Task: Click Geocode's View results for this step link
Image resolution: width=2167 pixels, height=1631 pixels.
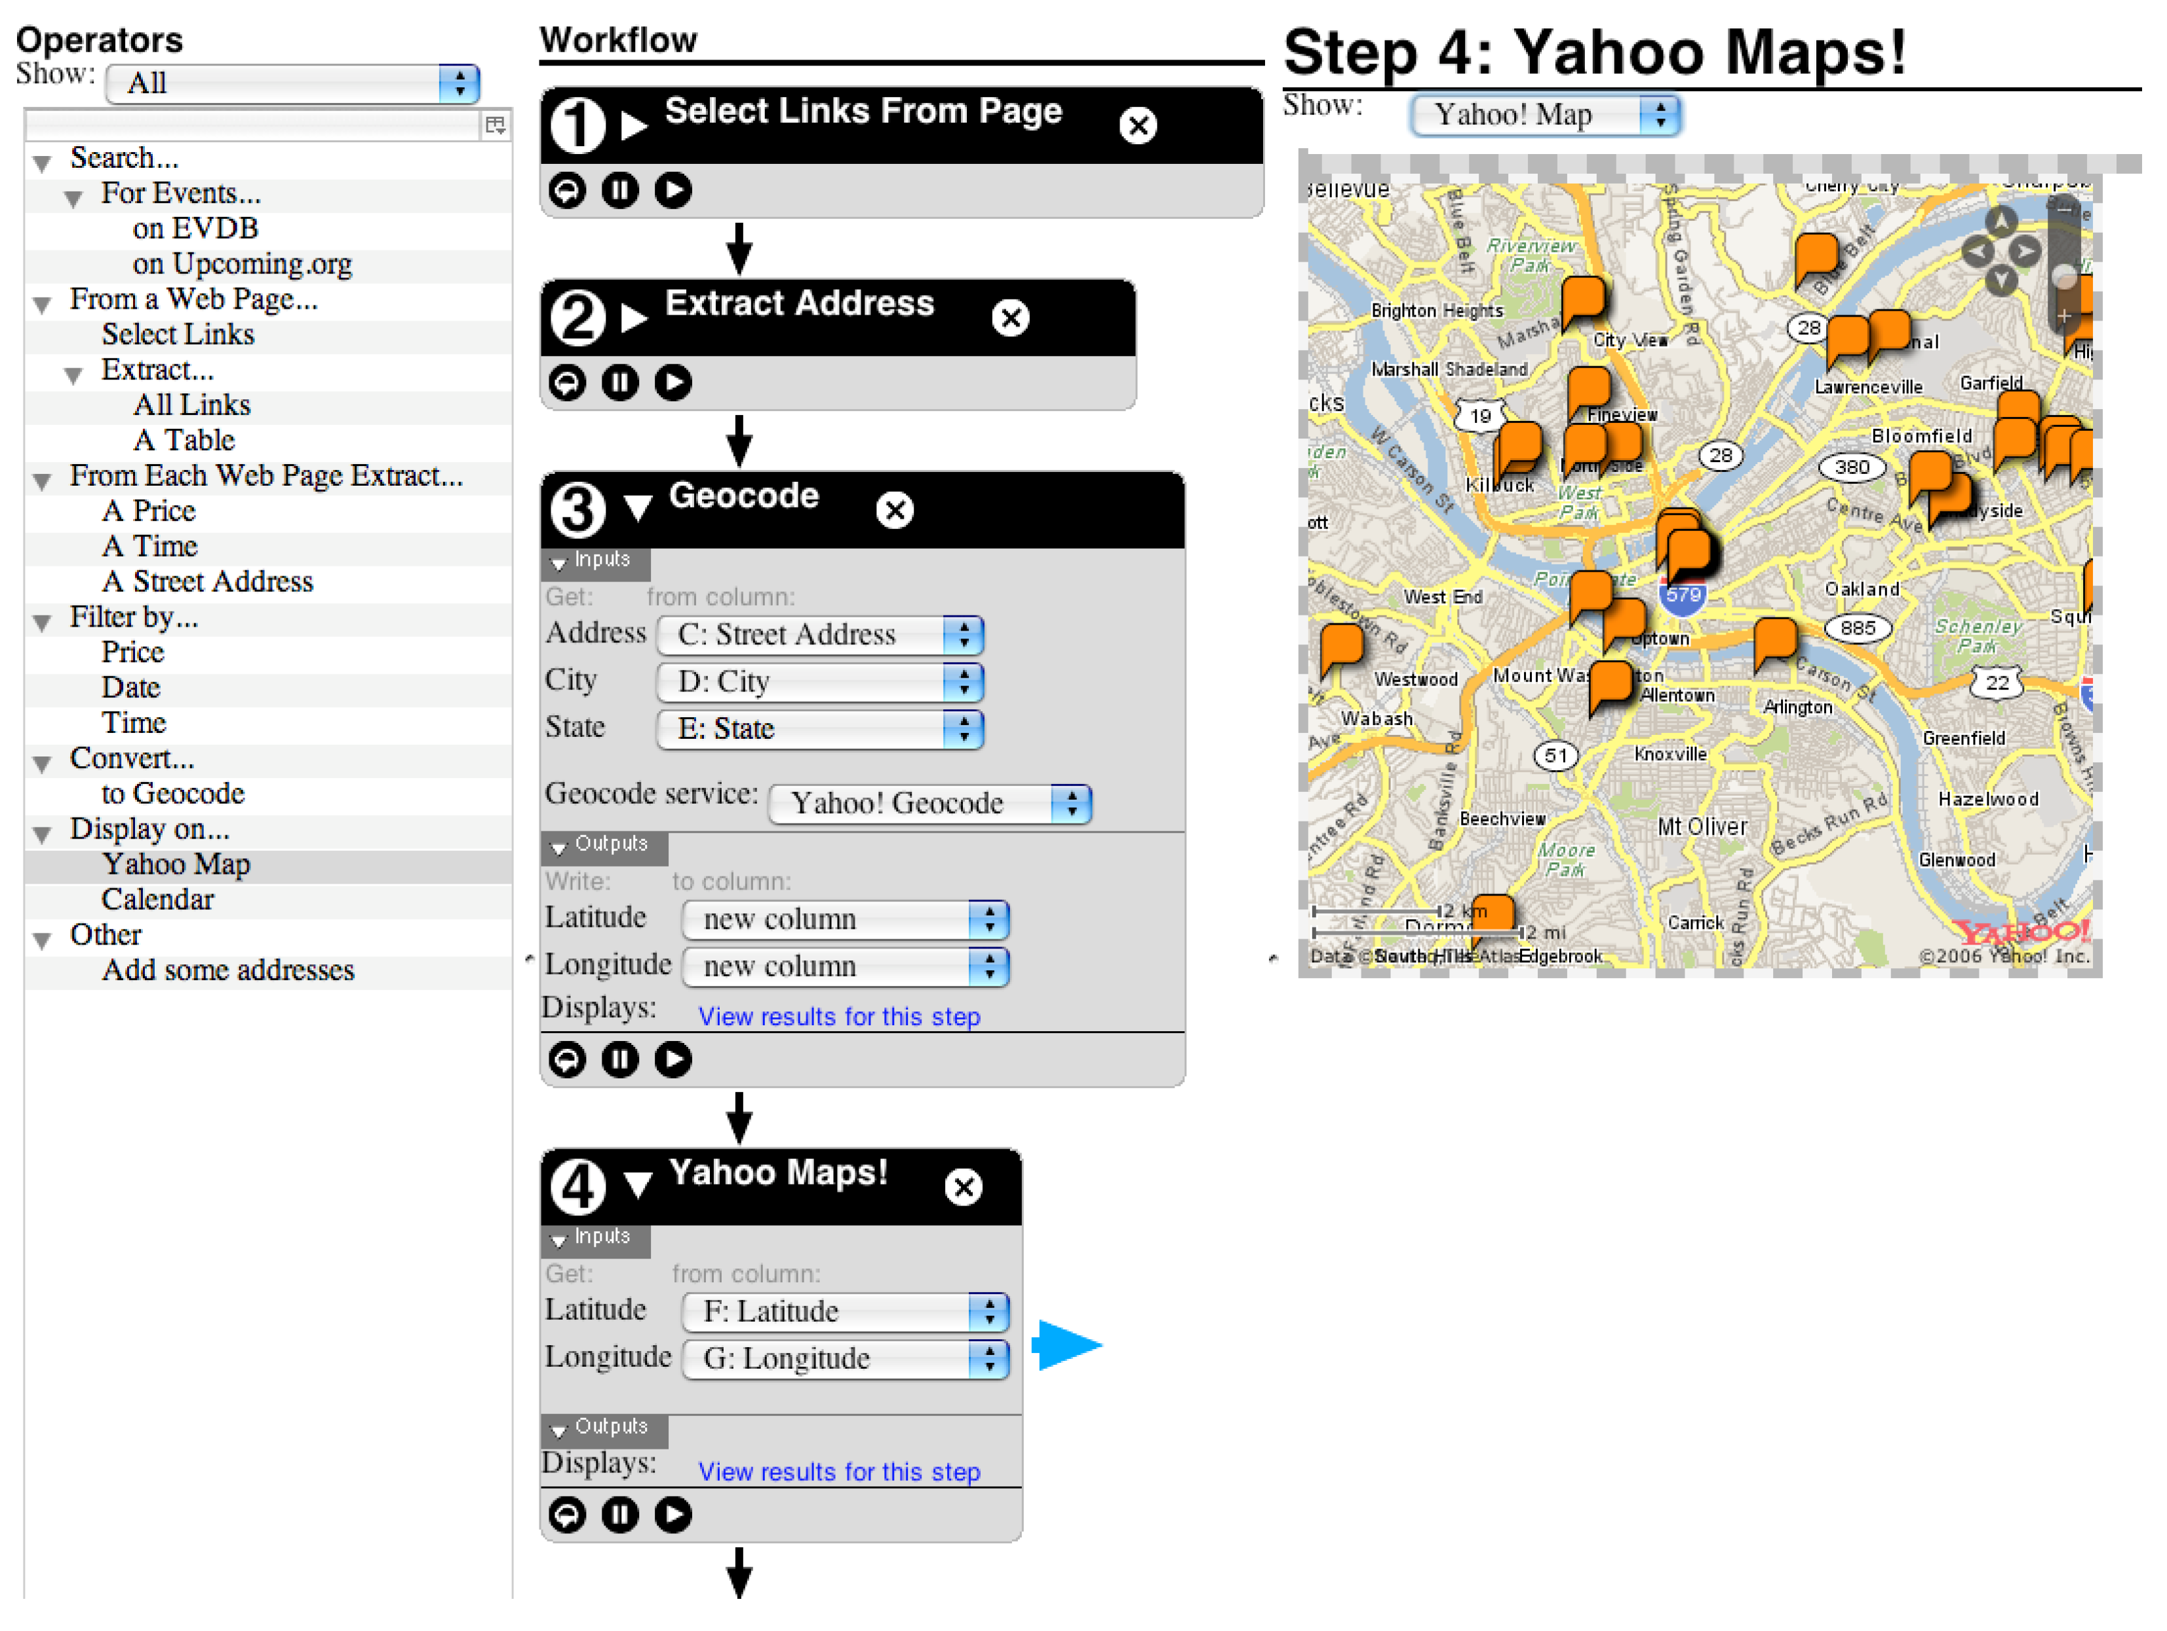Action: coord(838,1017)
